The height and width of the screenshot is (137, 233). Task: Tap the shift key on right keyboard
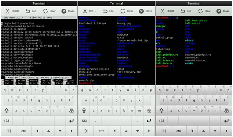(x=161, y=110)
